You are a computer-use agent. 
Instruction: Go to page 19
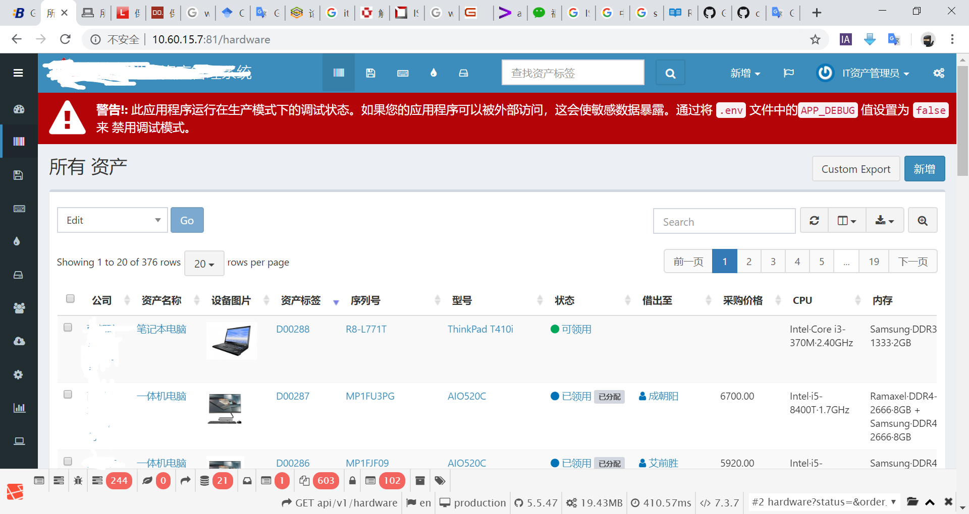coord(874,261)
